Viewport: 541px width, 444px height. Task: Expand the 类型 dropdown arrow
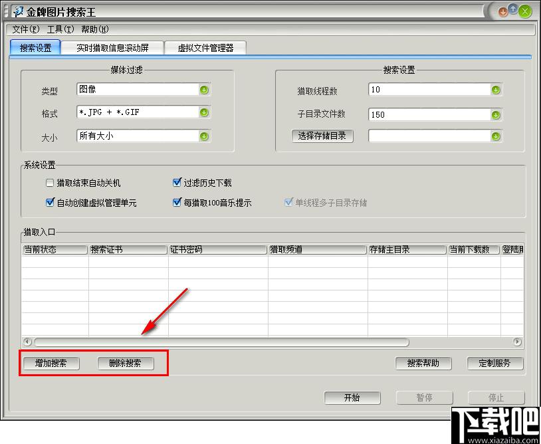(204, 90)
